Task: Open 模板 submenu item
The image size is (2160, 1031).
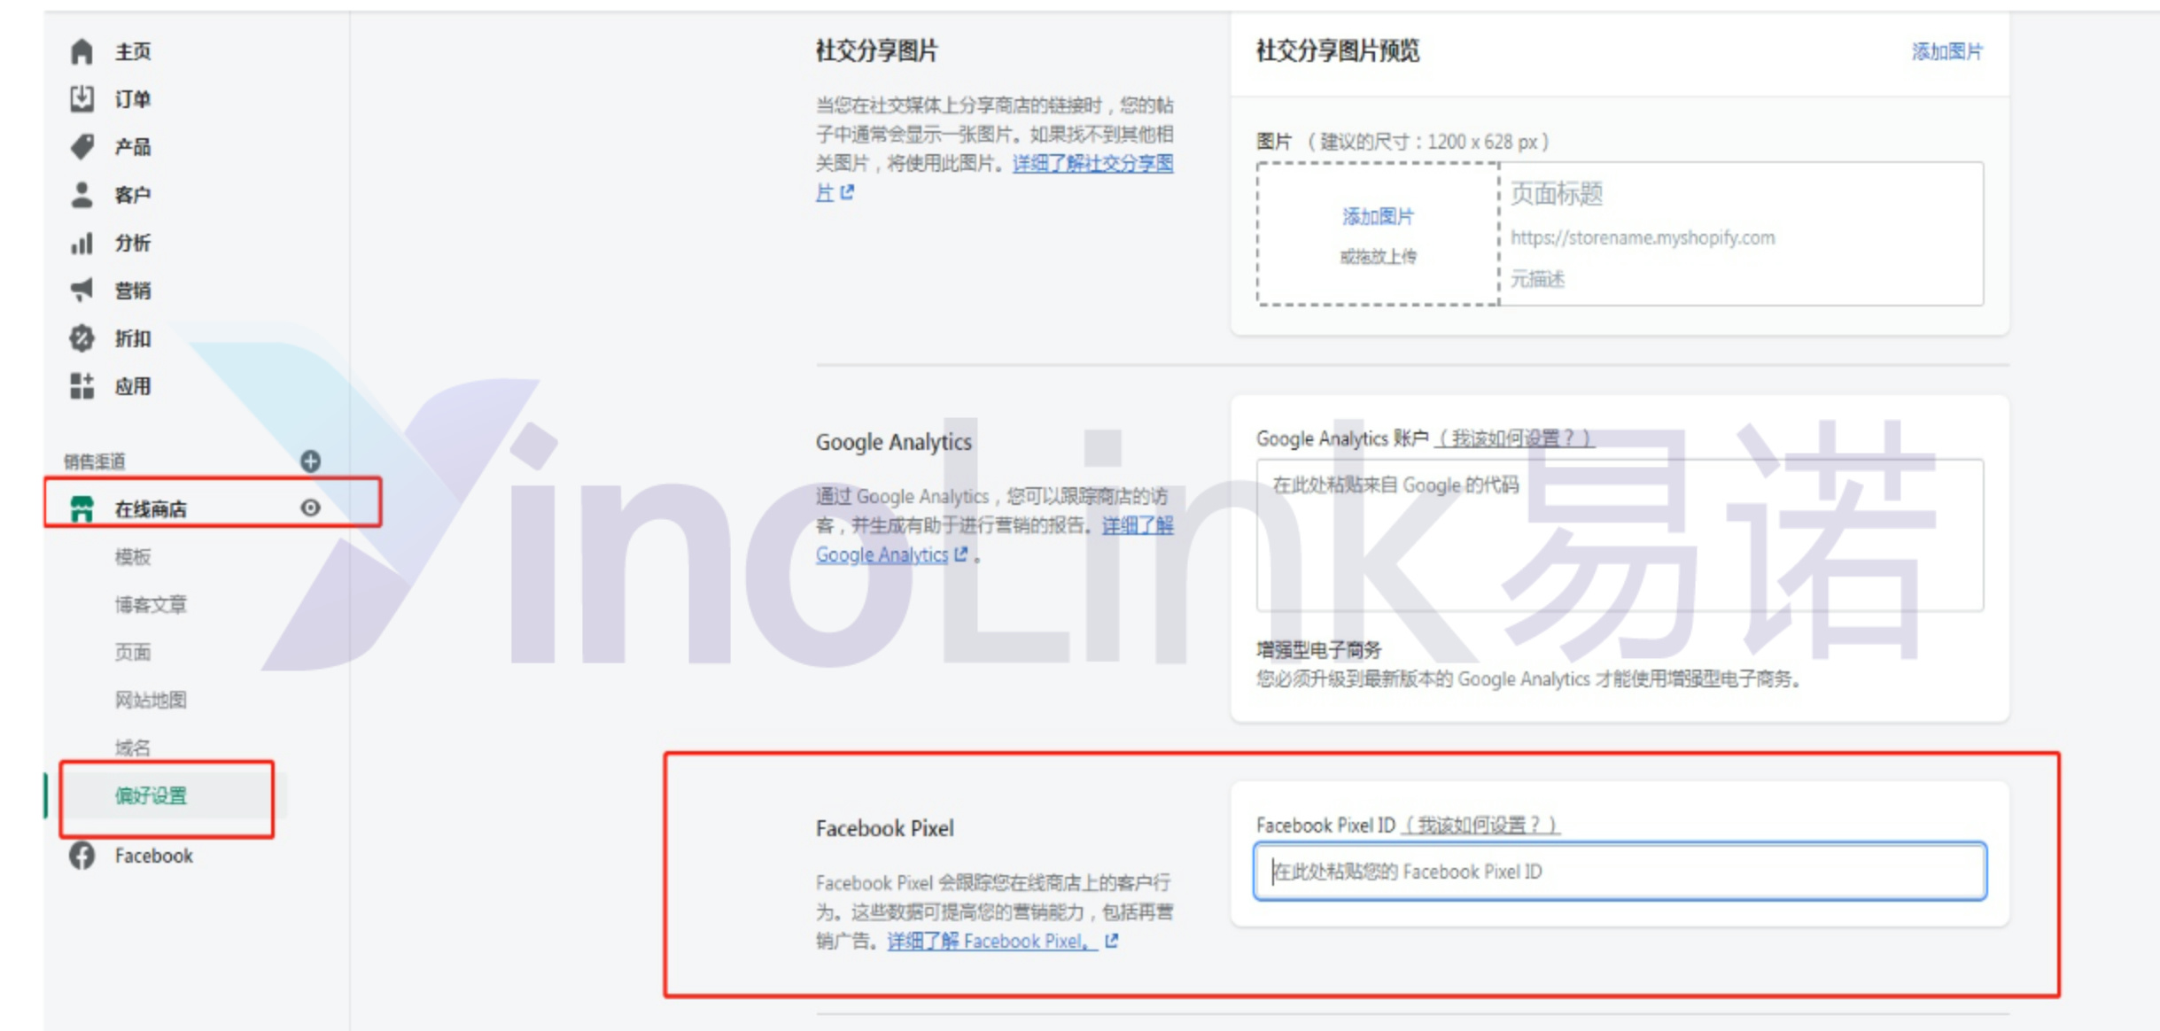Action: click(x=133, y=556)
